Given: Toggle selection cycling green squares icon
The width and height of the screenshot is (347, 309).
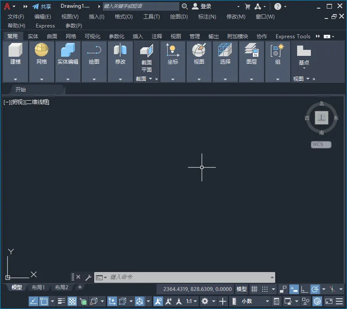Looking at the screenshot, I should [83, 301].
